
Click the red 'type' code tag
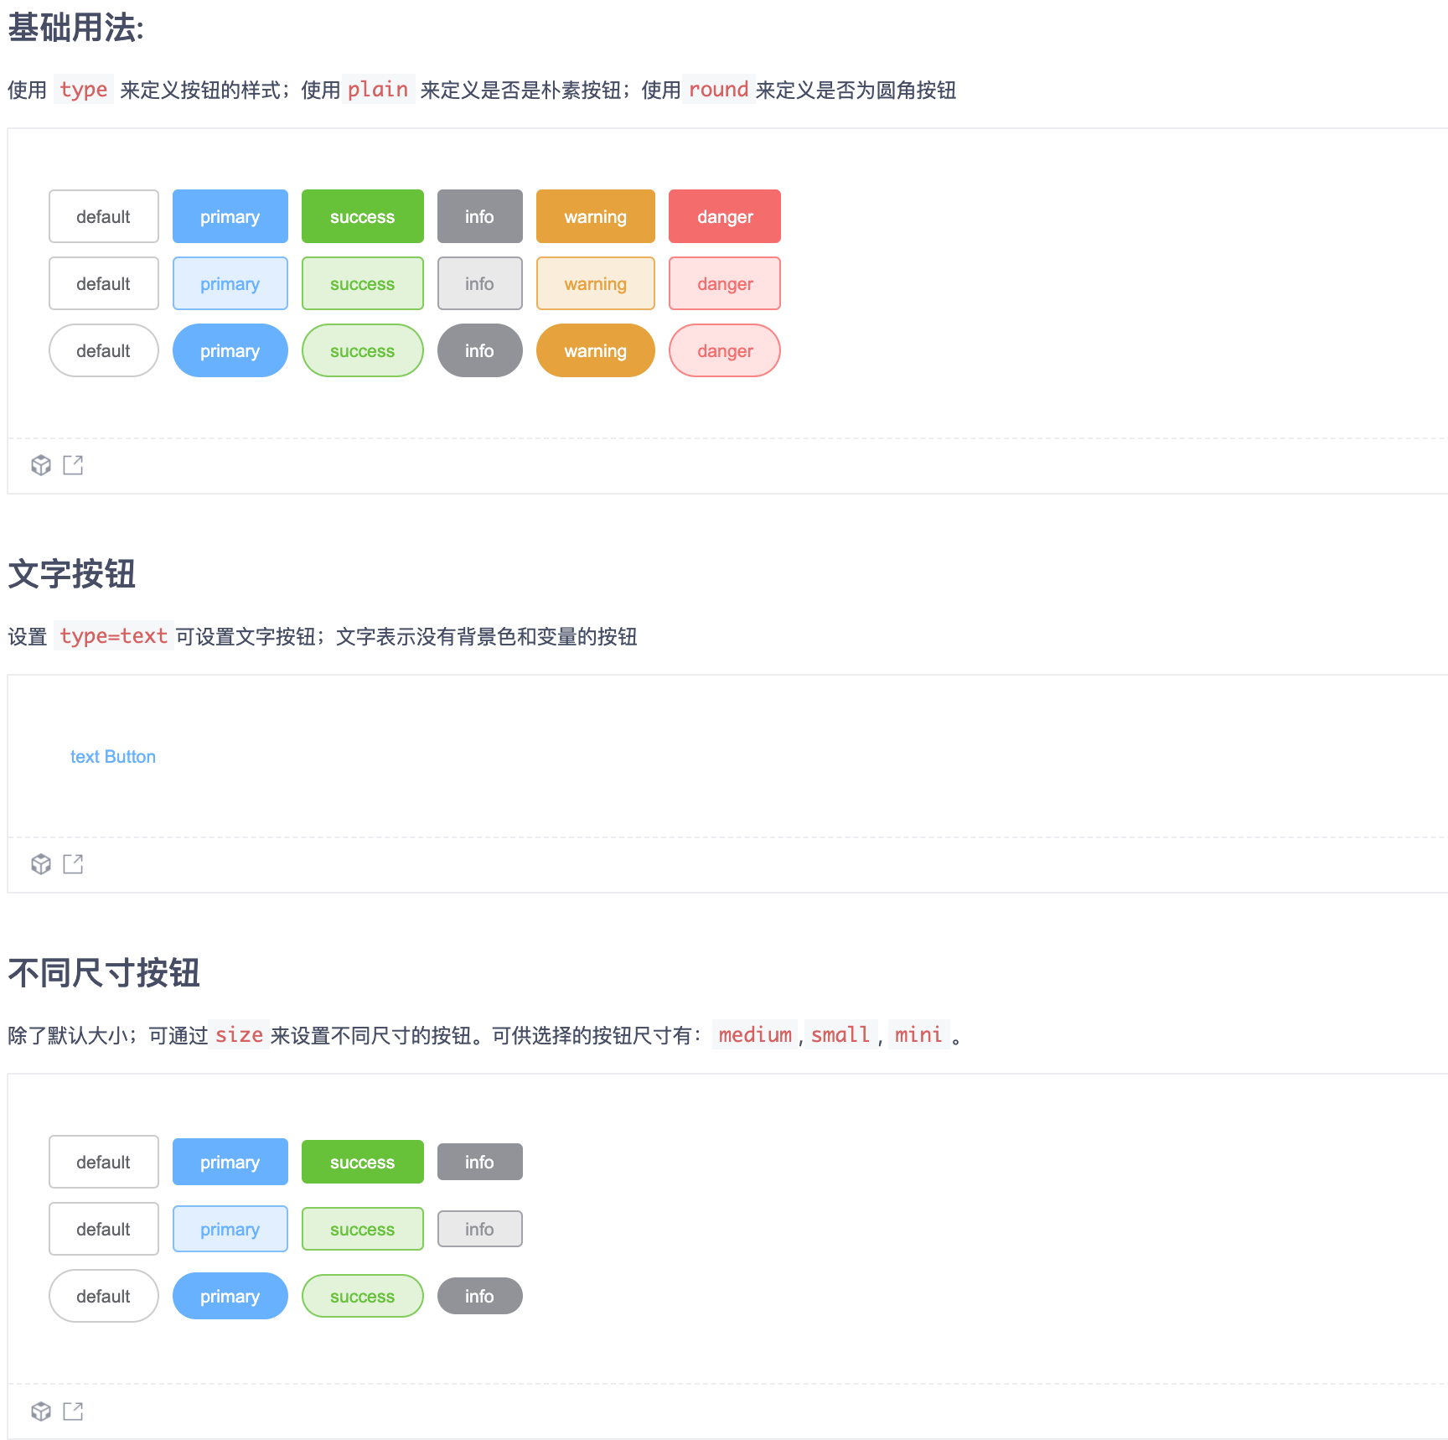[x=84, y=90]
